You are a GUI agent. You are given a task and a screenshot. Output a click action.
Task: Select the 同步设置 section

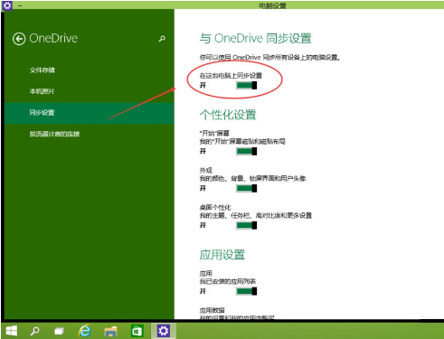[x=90, y=113]
